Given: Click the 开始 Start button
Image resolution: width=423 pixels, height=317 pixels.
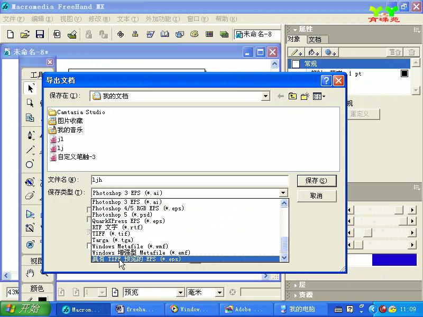Looking at the screenshot, I should pos(25,309).
